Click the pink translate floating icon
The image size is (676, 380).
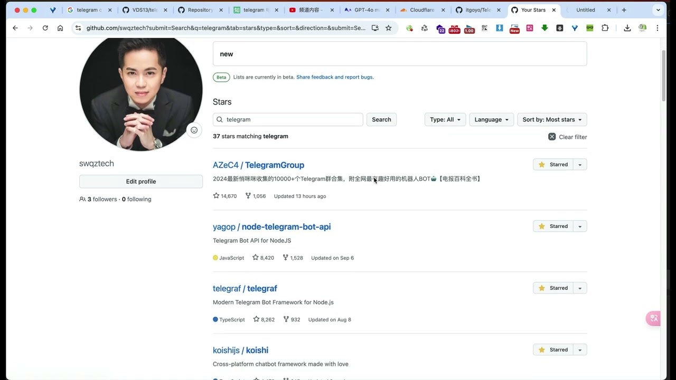pyautogui.click(x=654, y=318)
